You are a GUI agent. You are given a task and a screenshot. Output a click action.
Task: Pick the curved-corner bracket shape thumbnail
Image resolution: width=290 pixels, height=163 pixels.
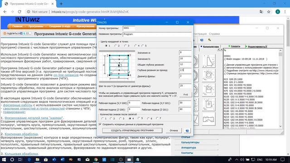coord(208,61)
